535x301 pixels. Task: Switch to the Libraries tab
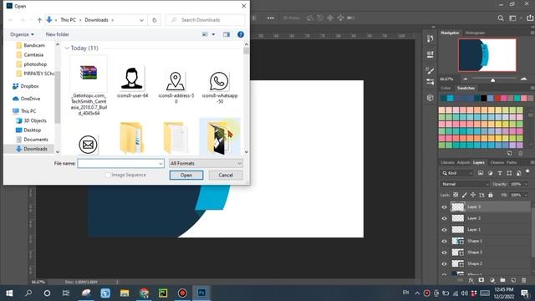448,162
